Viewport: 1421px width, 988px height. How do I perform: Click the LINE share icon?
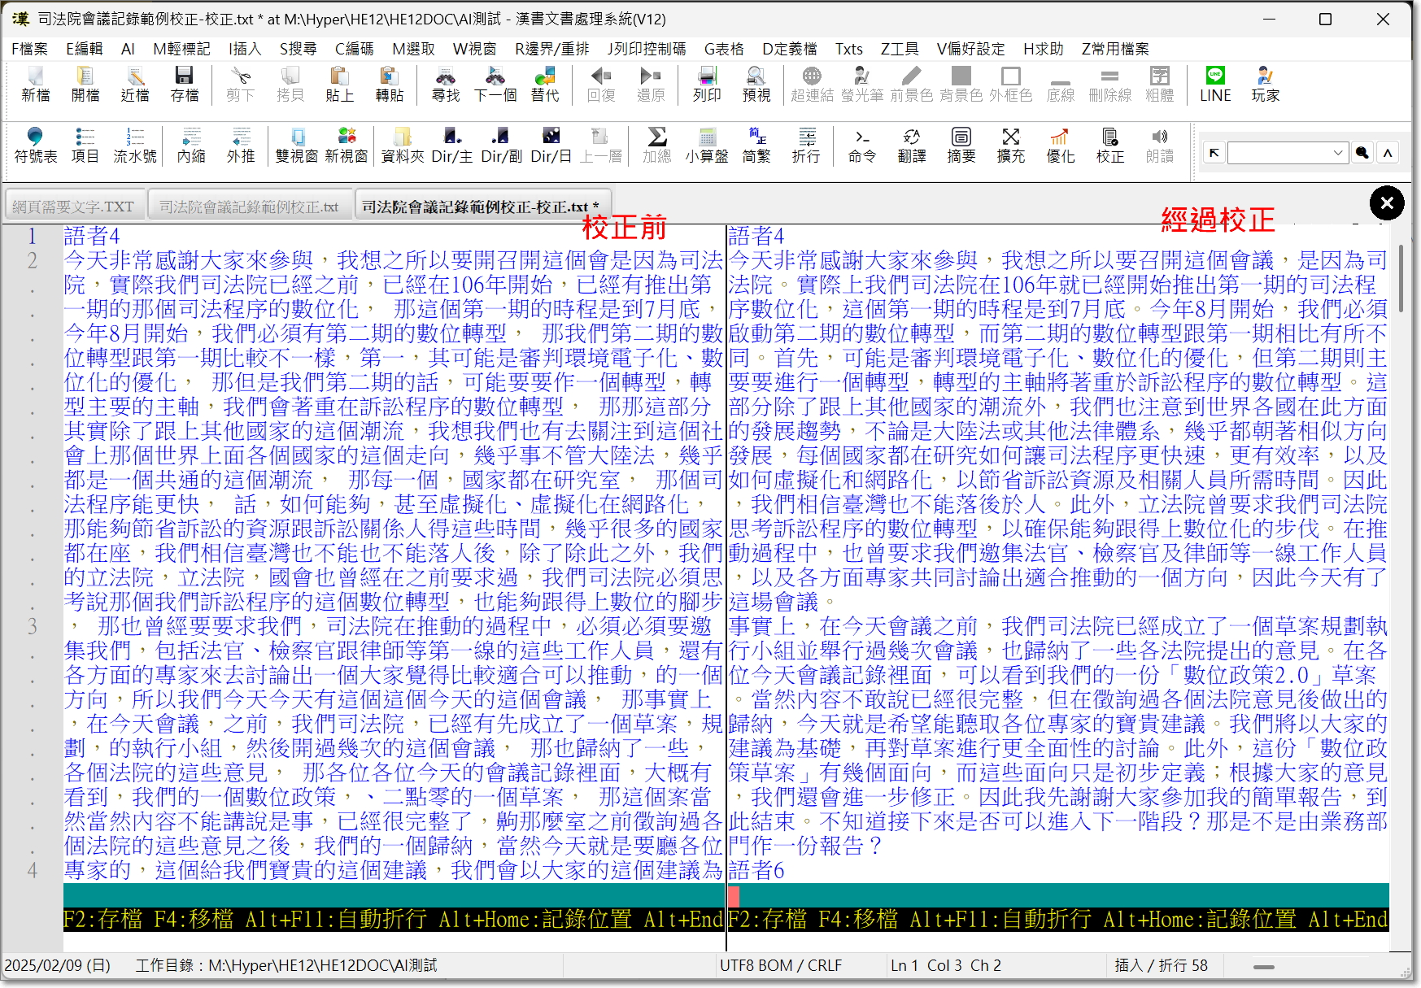(x=1215, y=85)
